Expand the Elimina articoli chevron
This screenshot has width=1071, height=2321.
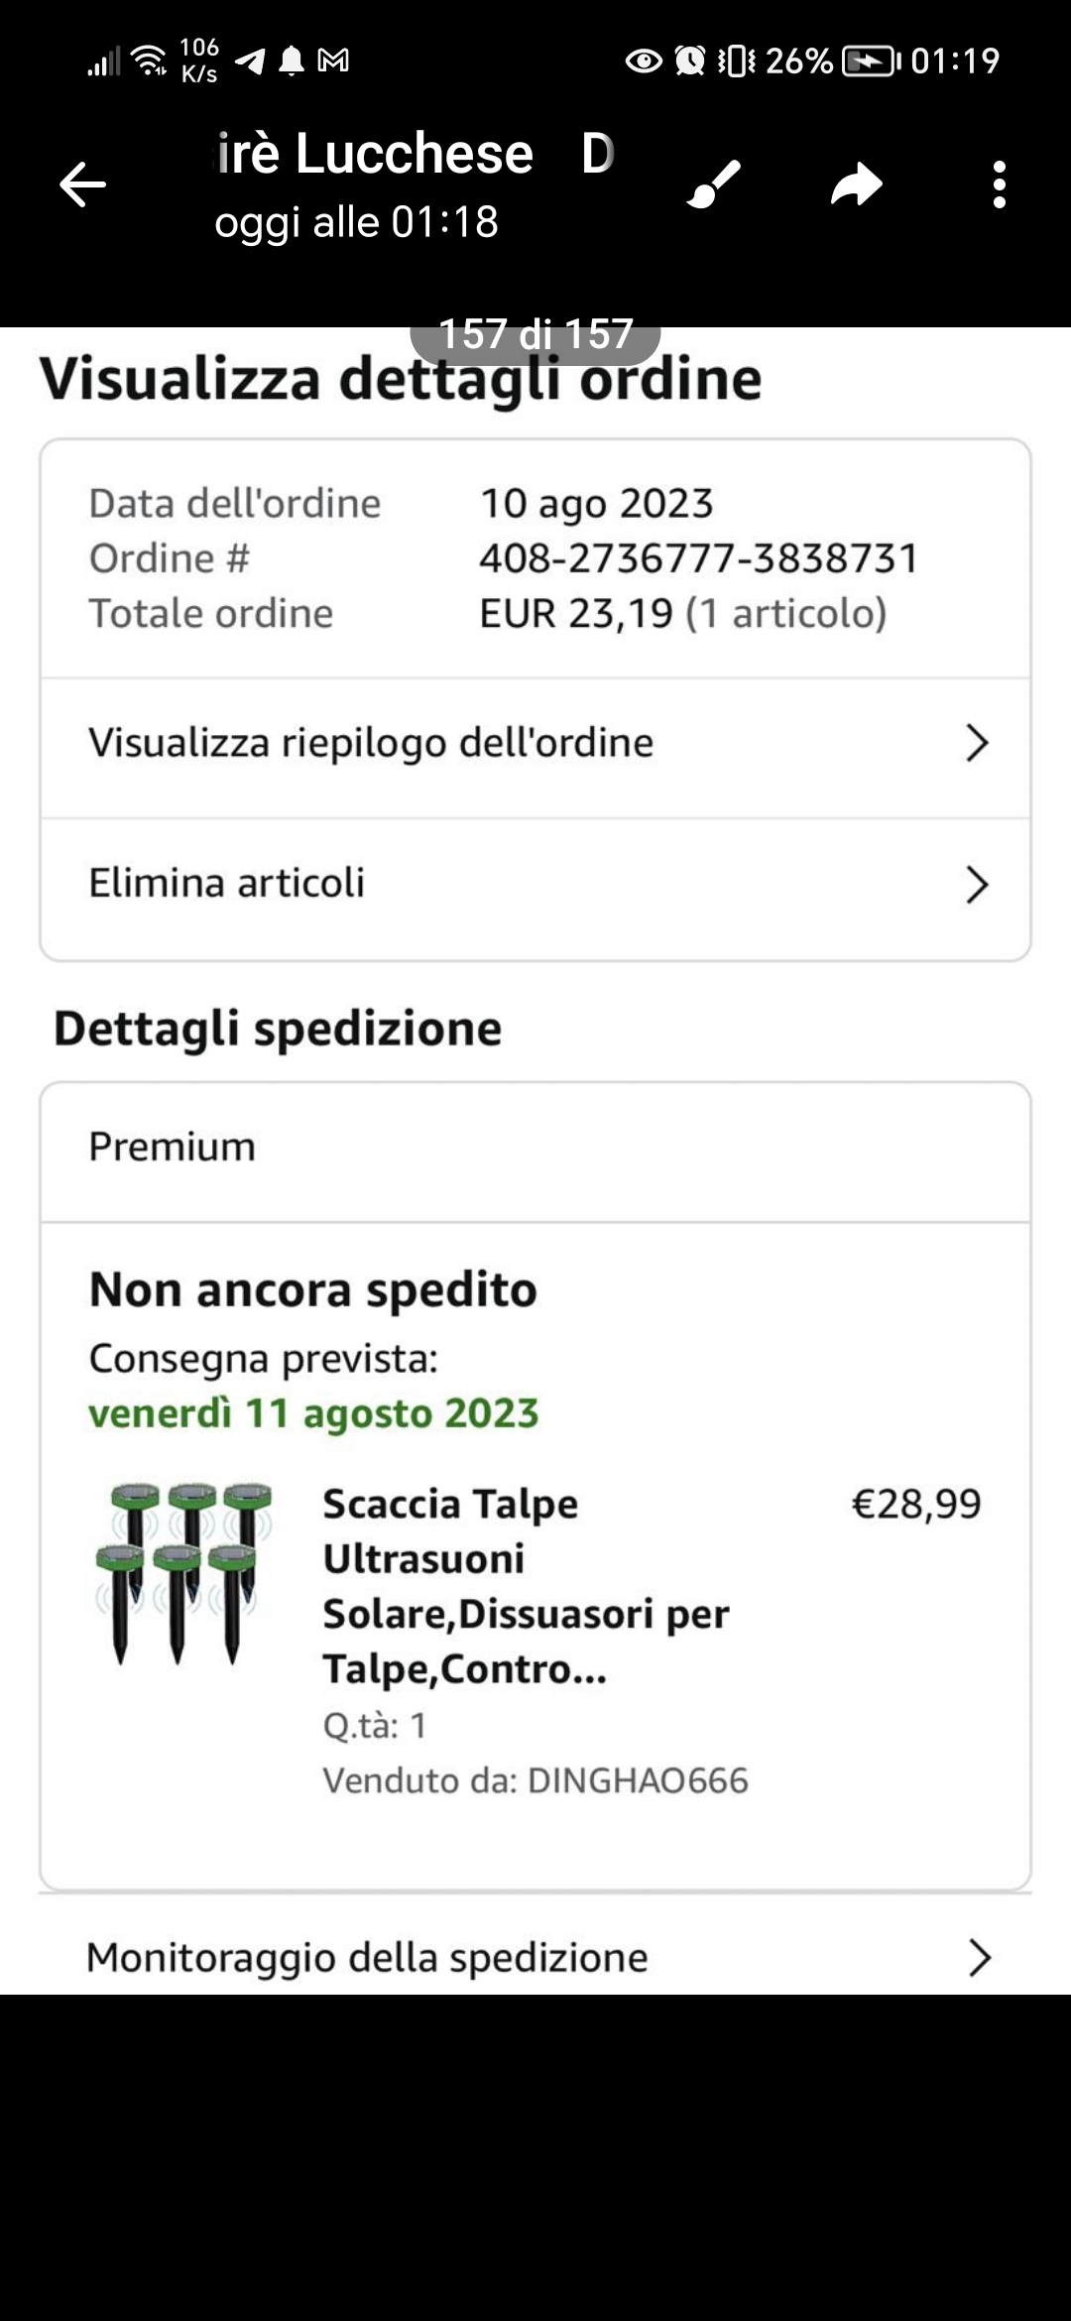click(977, 885)
